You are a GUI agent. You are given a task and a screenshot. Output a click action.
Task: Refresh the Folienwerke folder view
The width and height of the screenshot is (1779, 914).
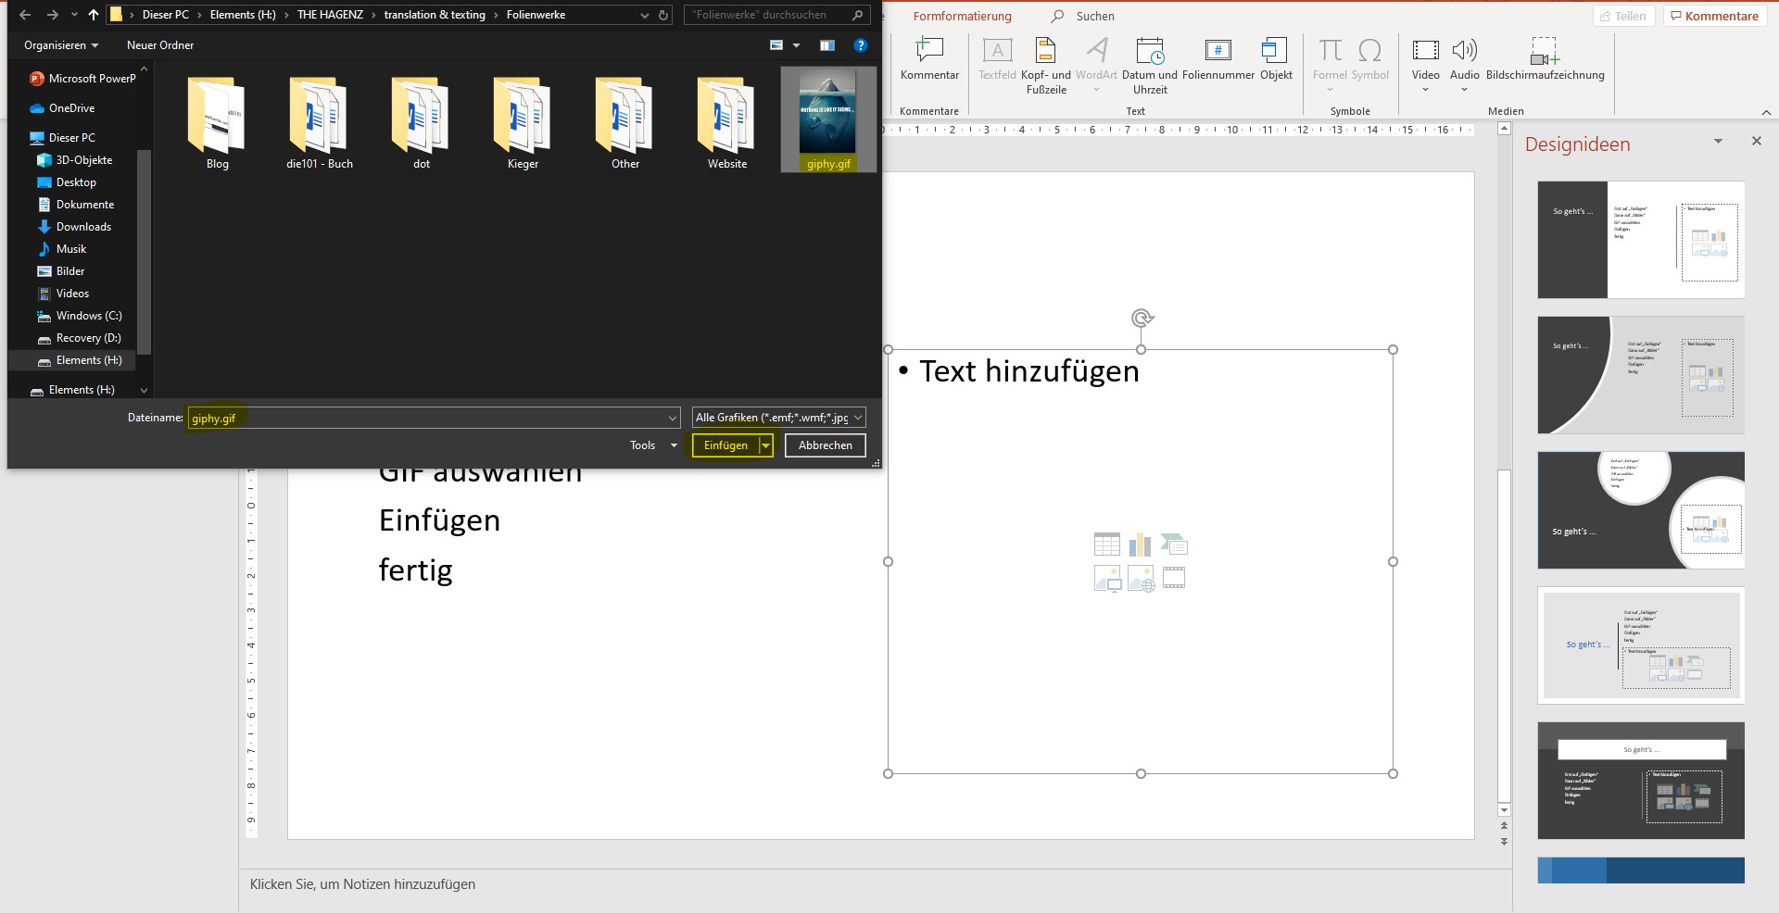point(663,15)
